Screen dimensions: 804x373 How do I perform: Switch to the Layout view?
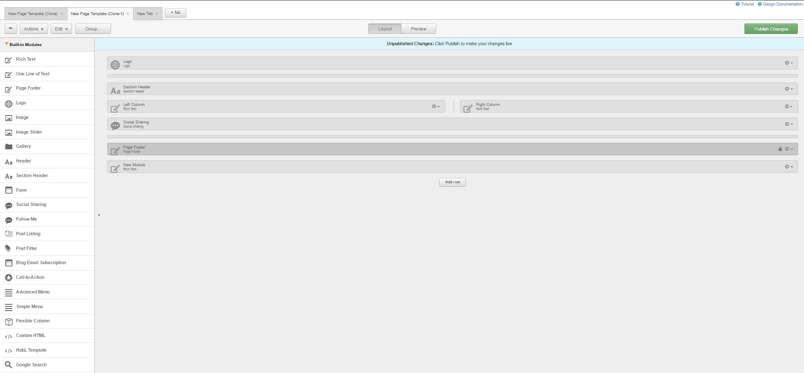click(x=385, y=29)
